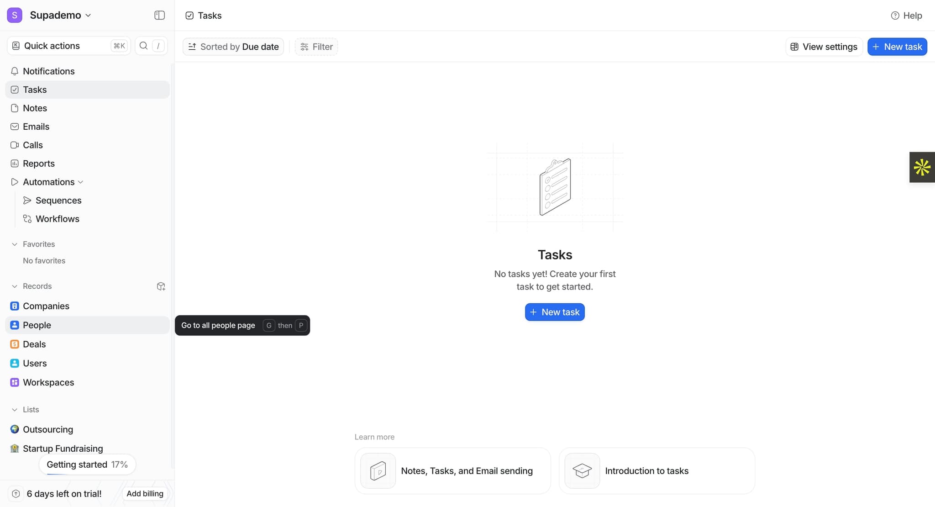Open the Getting started 17% progress pill
This screenshot has width=935, height=507.
(x=87, y=465)
